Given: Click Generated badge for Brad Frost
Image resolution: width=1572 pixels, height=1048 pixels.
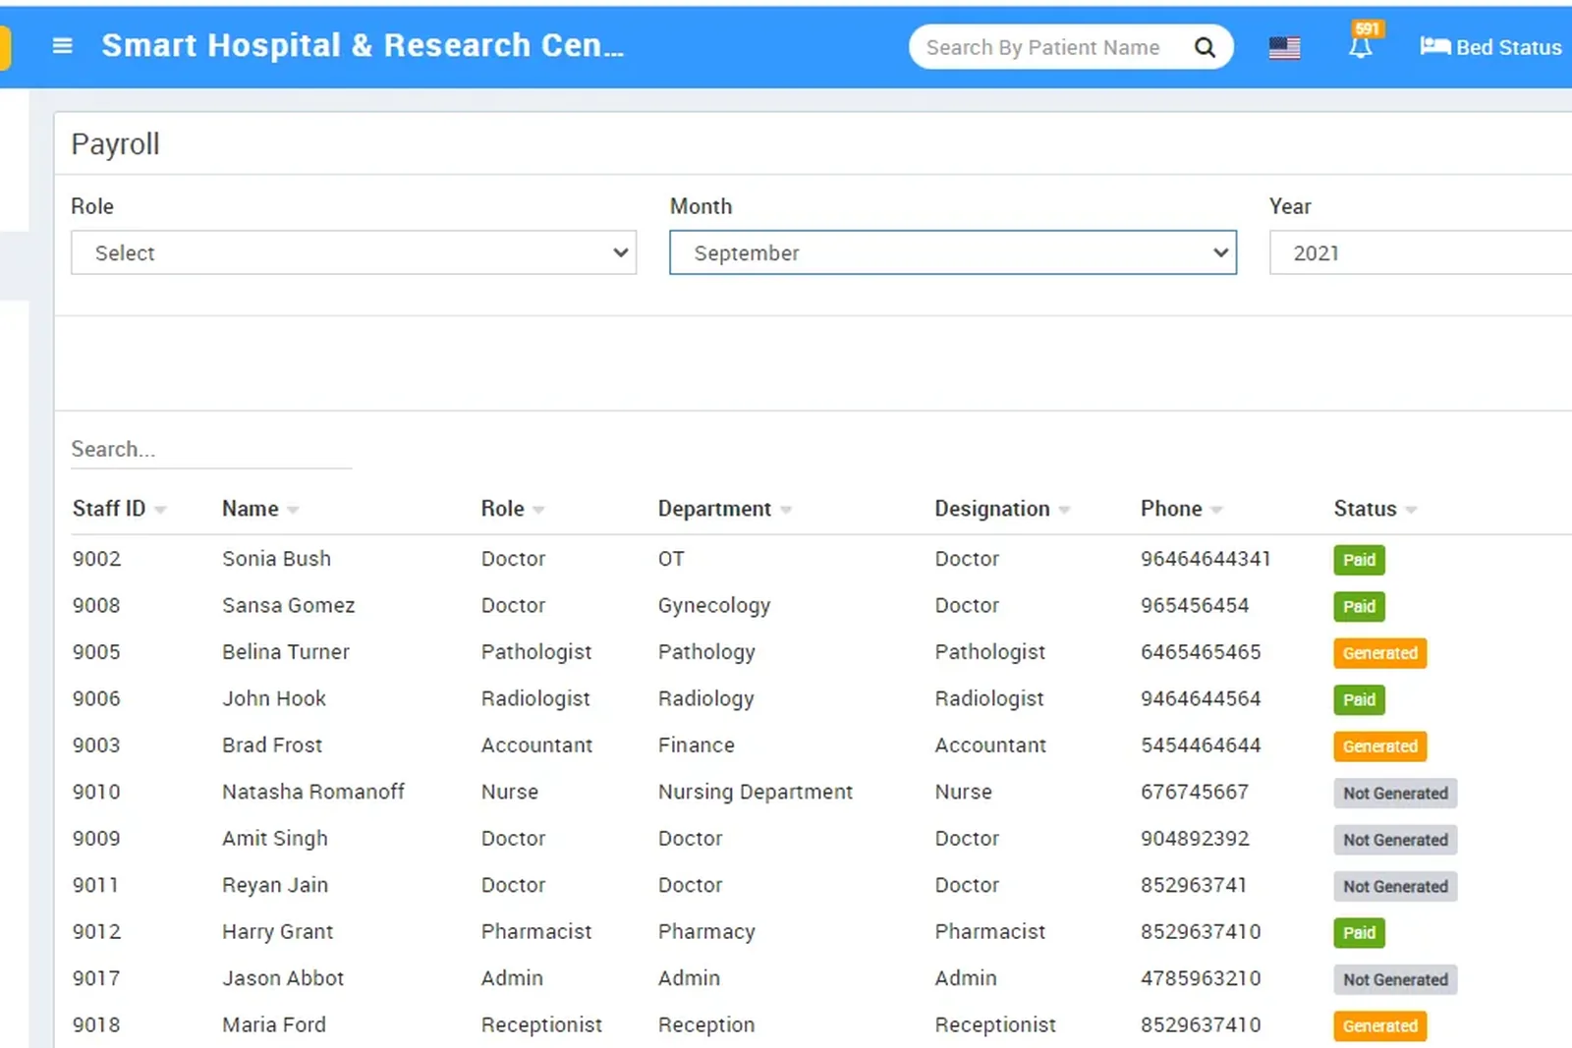Looking at the screenshot, I should (x=1379, y=746).
